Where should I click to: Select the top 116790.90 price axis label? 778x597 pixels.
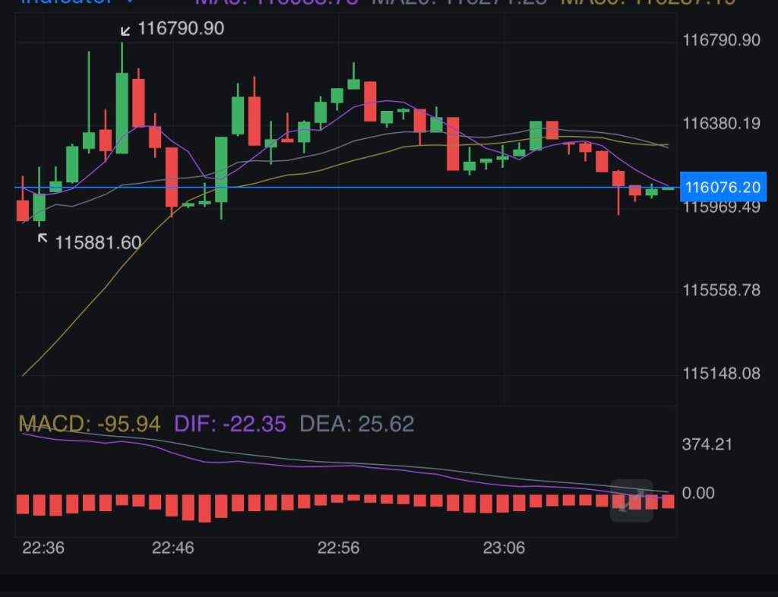point(721,39)
